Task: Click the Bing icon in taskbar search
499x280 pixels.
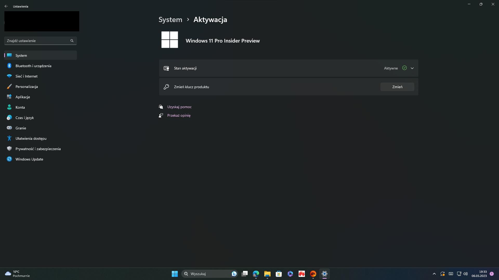Action: click(x=234, y=274)
